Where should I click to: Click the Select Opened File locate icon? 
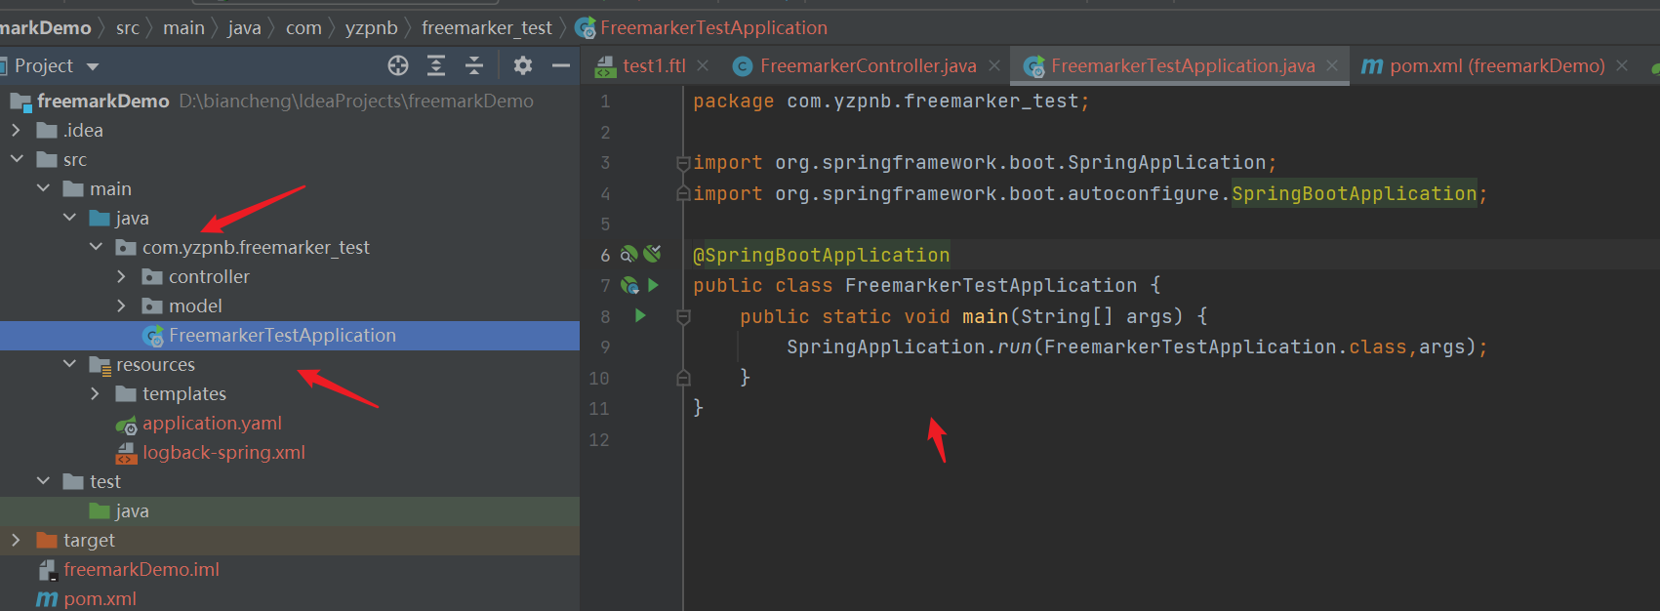tap(398, 65)
